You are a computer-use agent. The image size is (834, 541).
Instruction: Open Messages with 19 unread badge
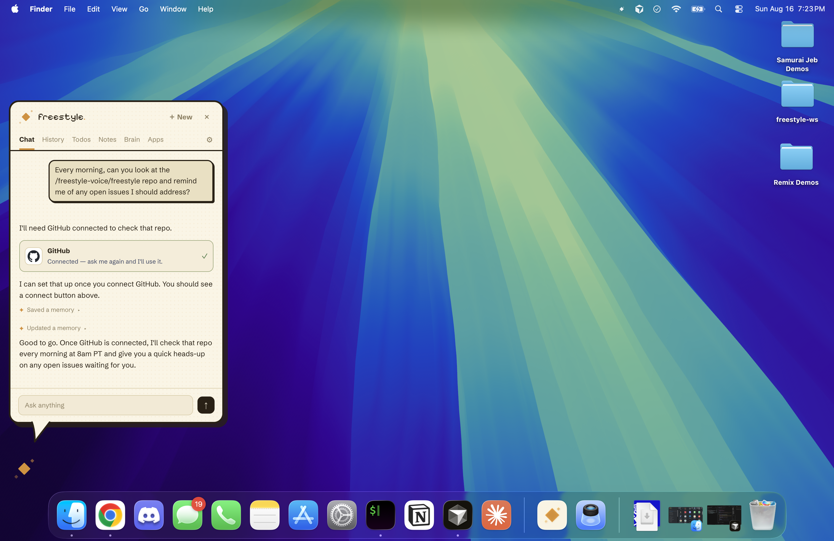(188, 515)
